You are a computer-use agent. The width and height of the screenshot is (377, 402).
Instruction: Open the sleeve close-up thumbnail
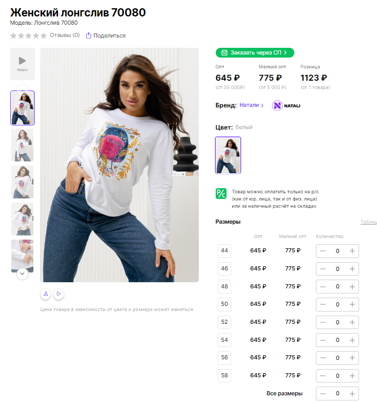[x=22, y=256]
